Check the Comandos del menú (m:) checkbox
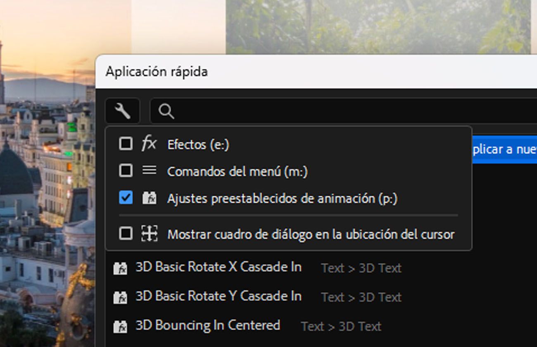Screen dimensions: 537x347 (x=126, y=170)
